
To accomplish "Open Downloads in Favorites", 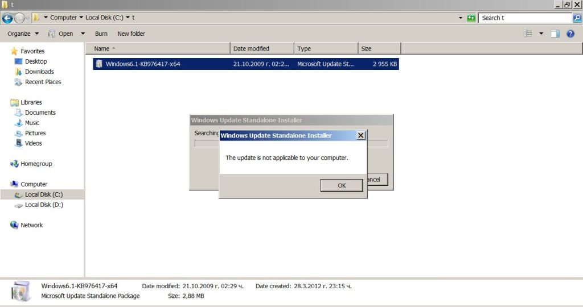I will pos(39,72).
